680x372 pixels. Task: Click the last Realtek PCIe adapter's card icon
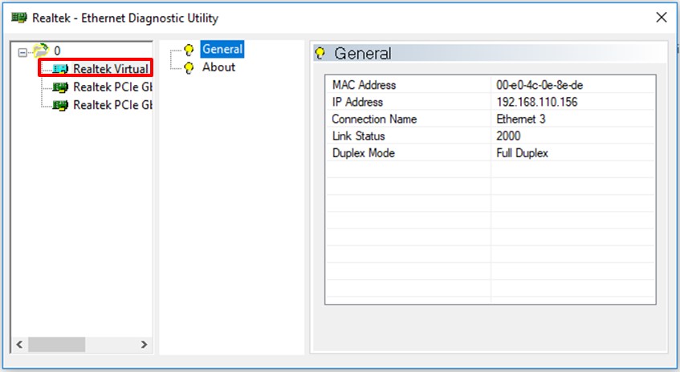point(60,105)
